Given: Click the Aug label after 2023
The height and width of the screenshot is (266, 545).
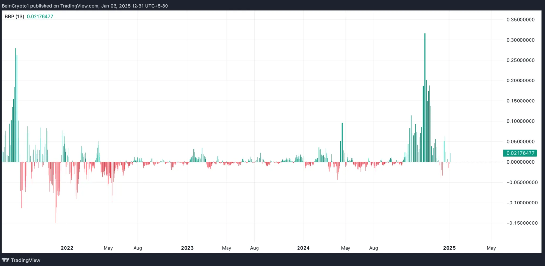Looking at the screenshot, I should [x=255, y=248].
